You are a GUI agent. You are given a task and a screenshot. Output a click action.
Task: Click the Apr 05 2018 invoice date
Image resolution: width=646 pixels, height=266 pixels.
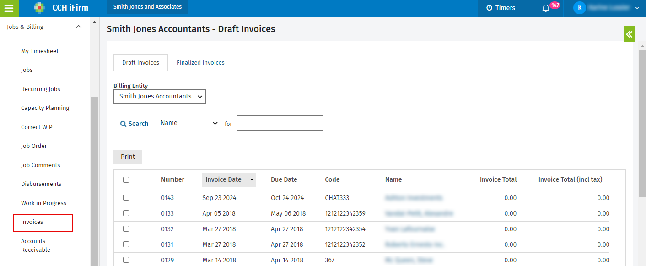point(219,214)
